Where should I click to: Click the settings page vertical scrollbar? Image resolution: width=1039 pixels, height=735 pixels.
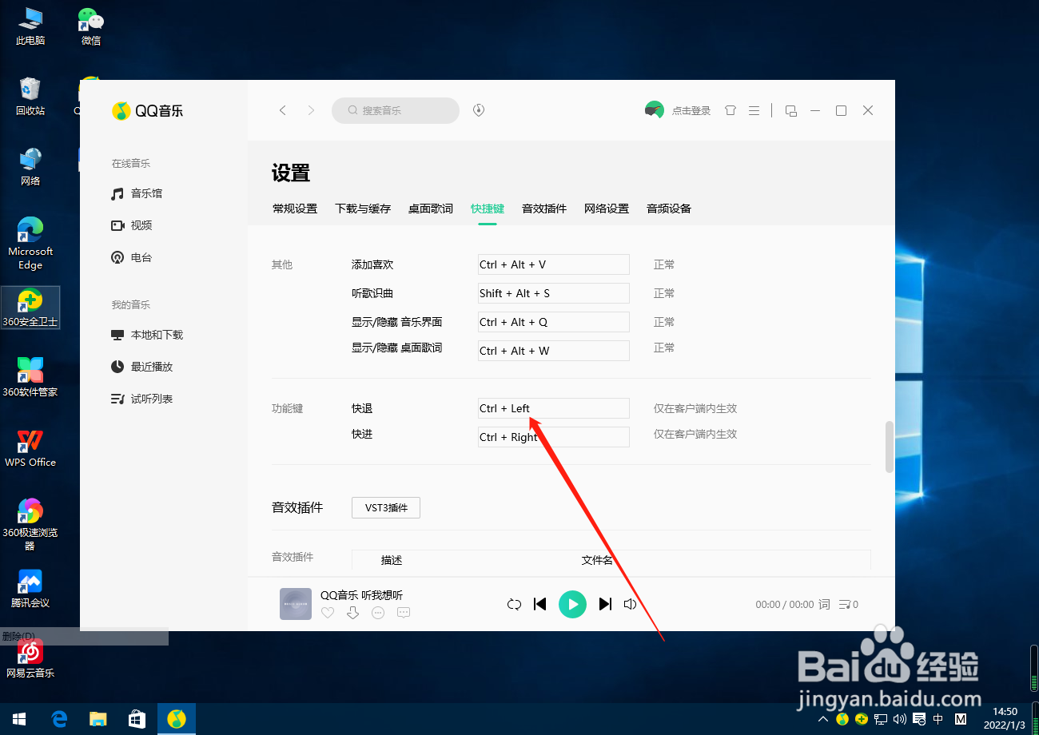(x=890, y=447)
